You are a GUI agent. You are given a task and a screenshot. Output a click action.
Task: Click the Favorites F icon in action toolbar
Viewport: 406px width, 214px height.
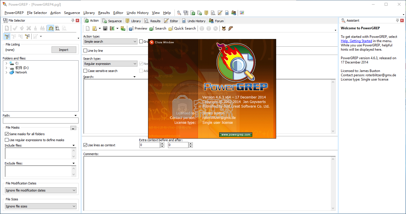pos(112,28)
